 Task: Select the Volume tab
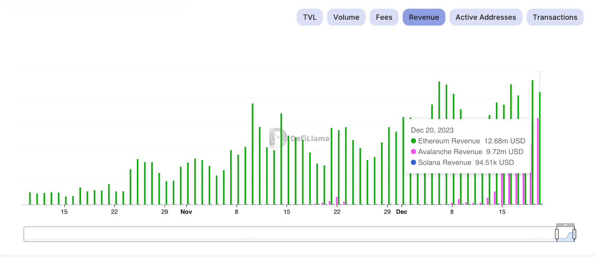[346, 17]
